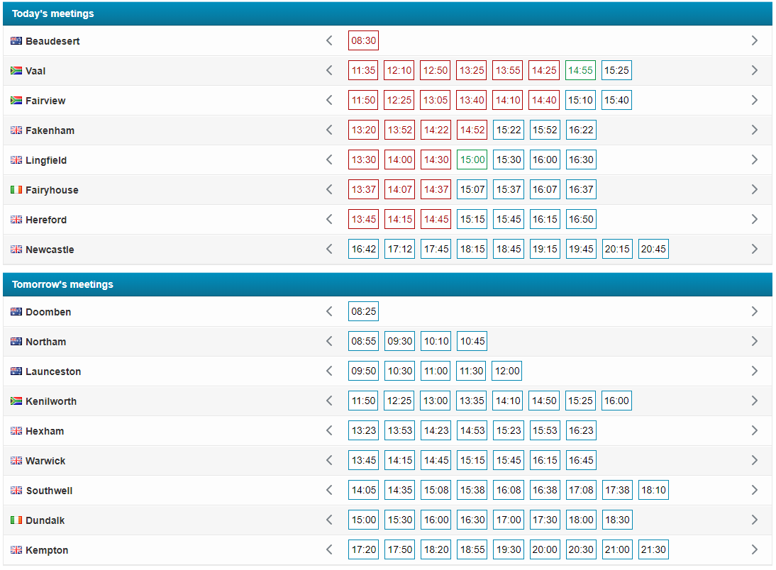The width and height of the screenshot is (776, 570).
Task: Select the 18:30 Dundalk race
Action: click(x=616, y=520)
